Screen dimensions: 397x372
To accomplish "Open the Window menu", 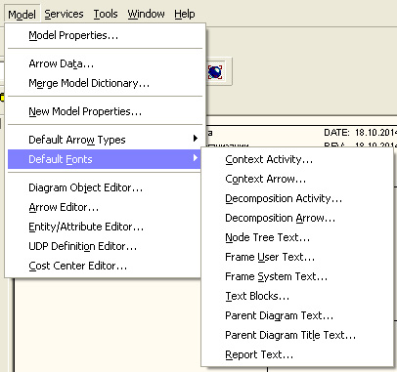I will 146,14.
